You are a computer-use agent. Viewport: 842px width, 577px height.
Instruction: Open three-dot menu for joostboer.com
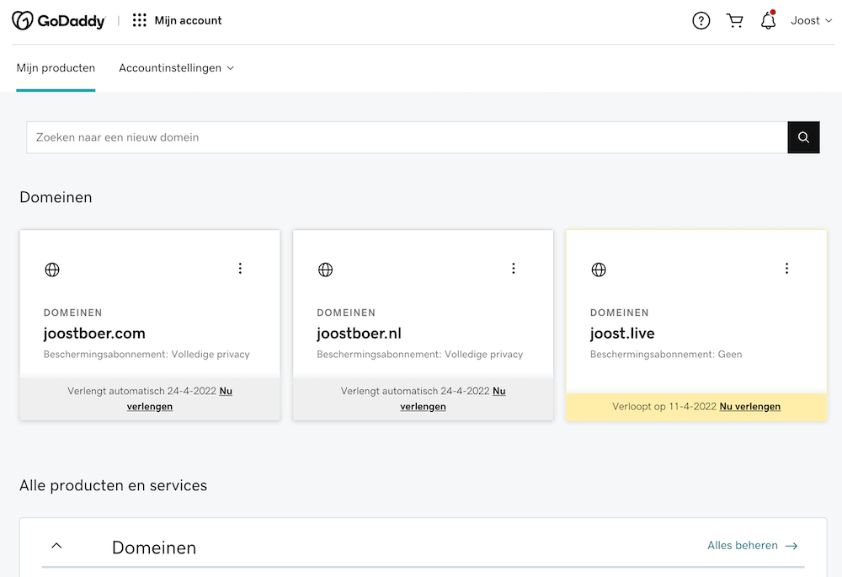pos(240,268)
